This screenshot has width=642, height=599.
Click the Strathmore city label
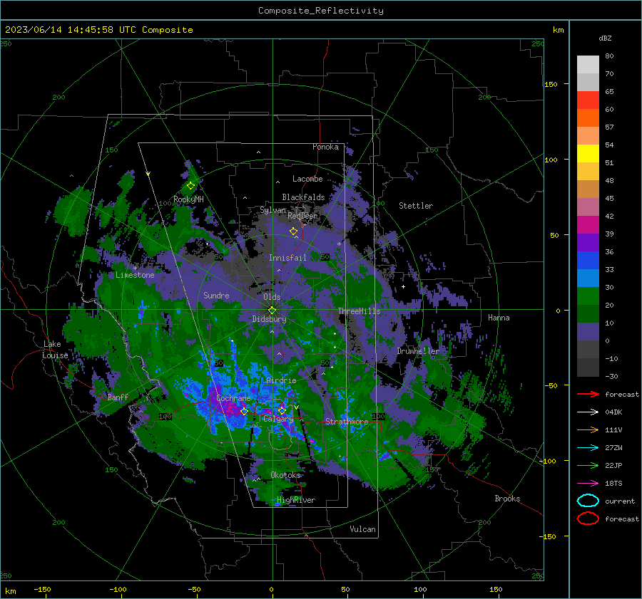347,421
